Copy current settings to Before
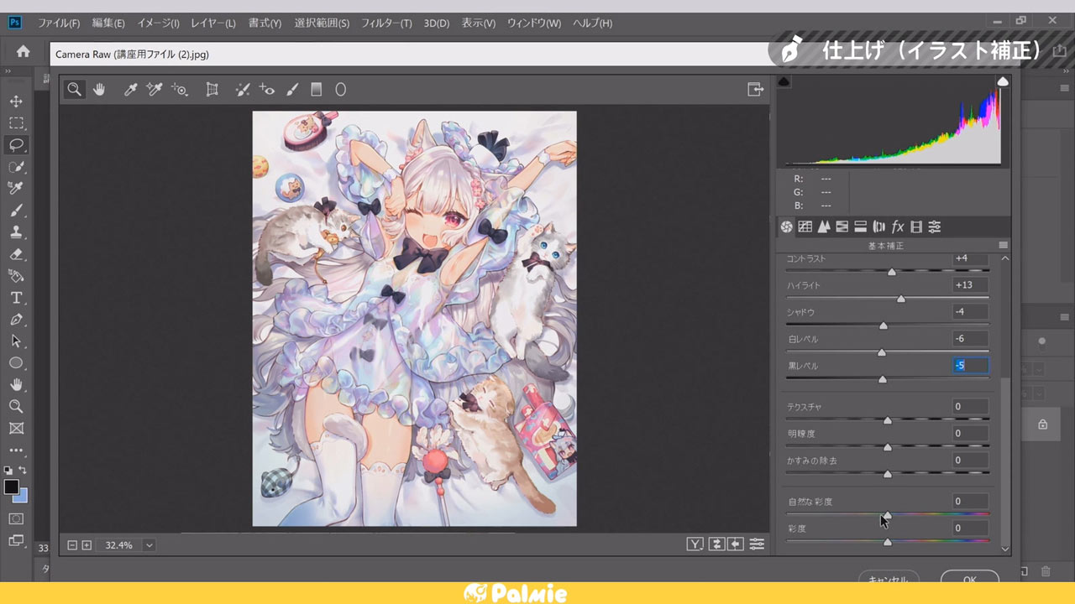Viewport: 1075px width, 604px height. coord(736,544)
